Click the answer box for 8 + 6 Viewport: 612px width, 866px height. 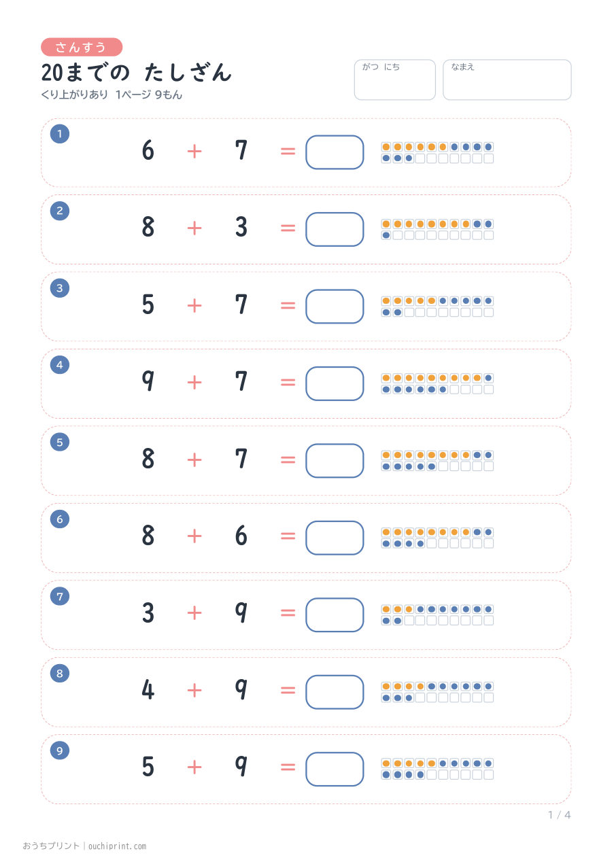point(335,538)
